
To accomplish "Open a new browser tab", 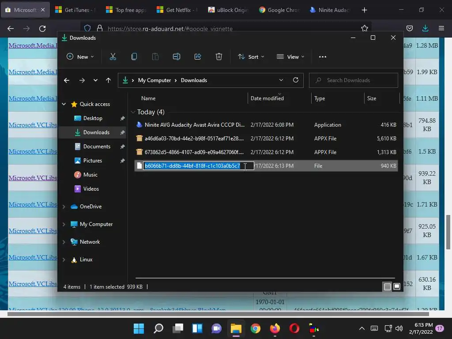I will pyautogui.click(x=364, y=10).
